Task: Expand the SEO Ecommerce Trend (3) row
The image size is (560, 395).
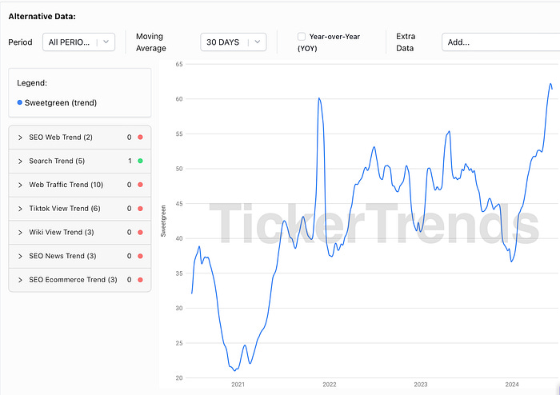Action: point(80,280)
